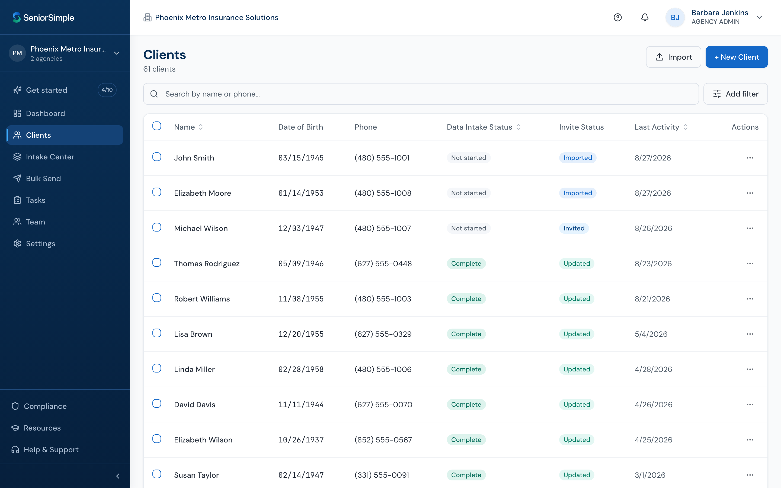This screenshot has height=488, width=781.
Task: Sort by Data Intake Status
Action: [x=484, y=127]
